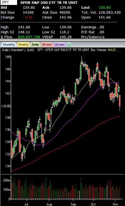Click the SPY ticker symbol input field

tap(9, 2)
